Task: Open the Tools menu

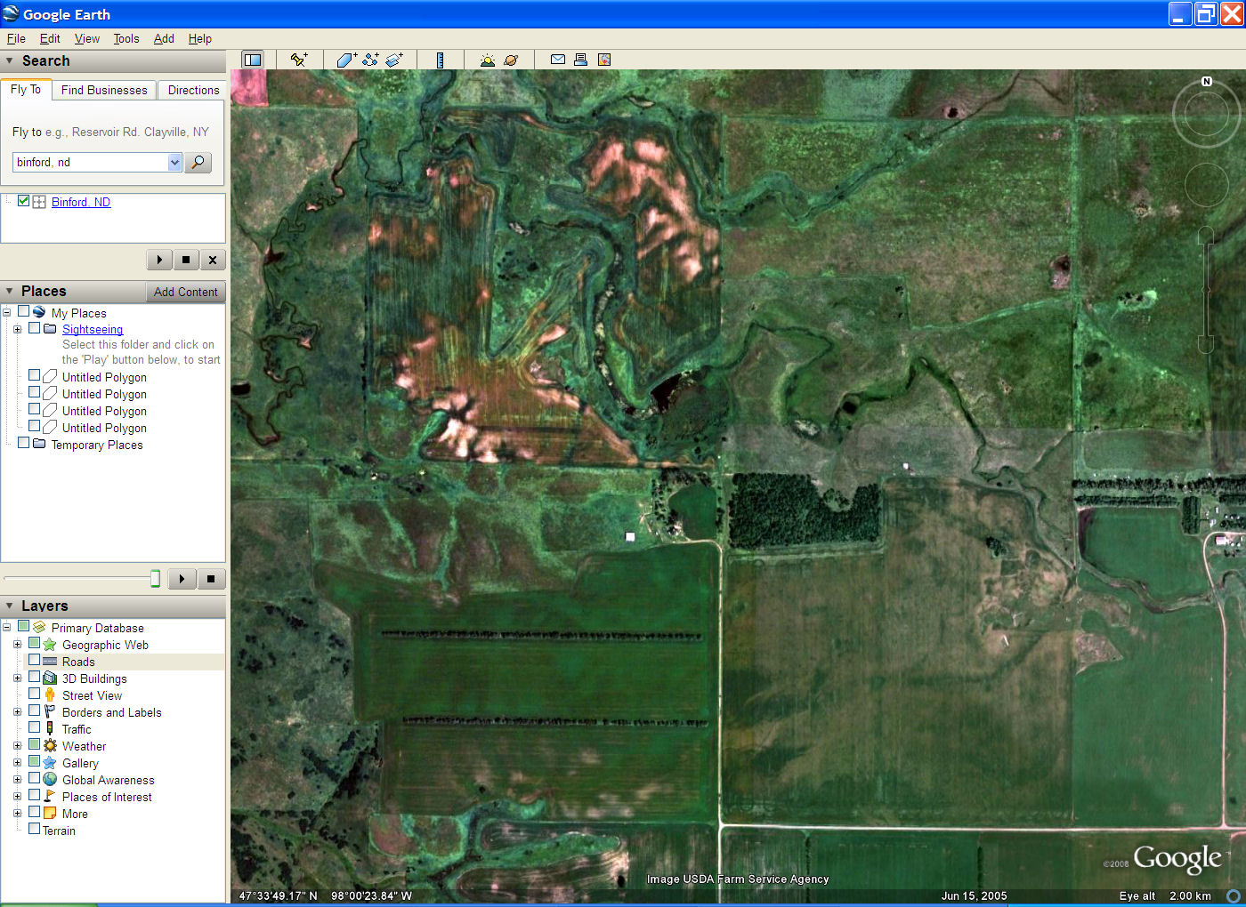Action: [x=126, y=38]
